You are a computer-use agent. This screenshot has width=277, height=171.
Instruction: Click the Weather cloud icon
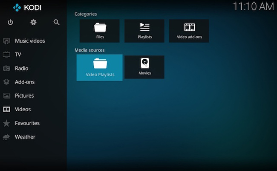tap(6, 137)
